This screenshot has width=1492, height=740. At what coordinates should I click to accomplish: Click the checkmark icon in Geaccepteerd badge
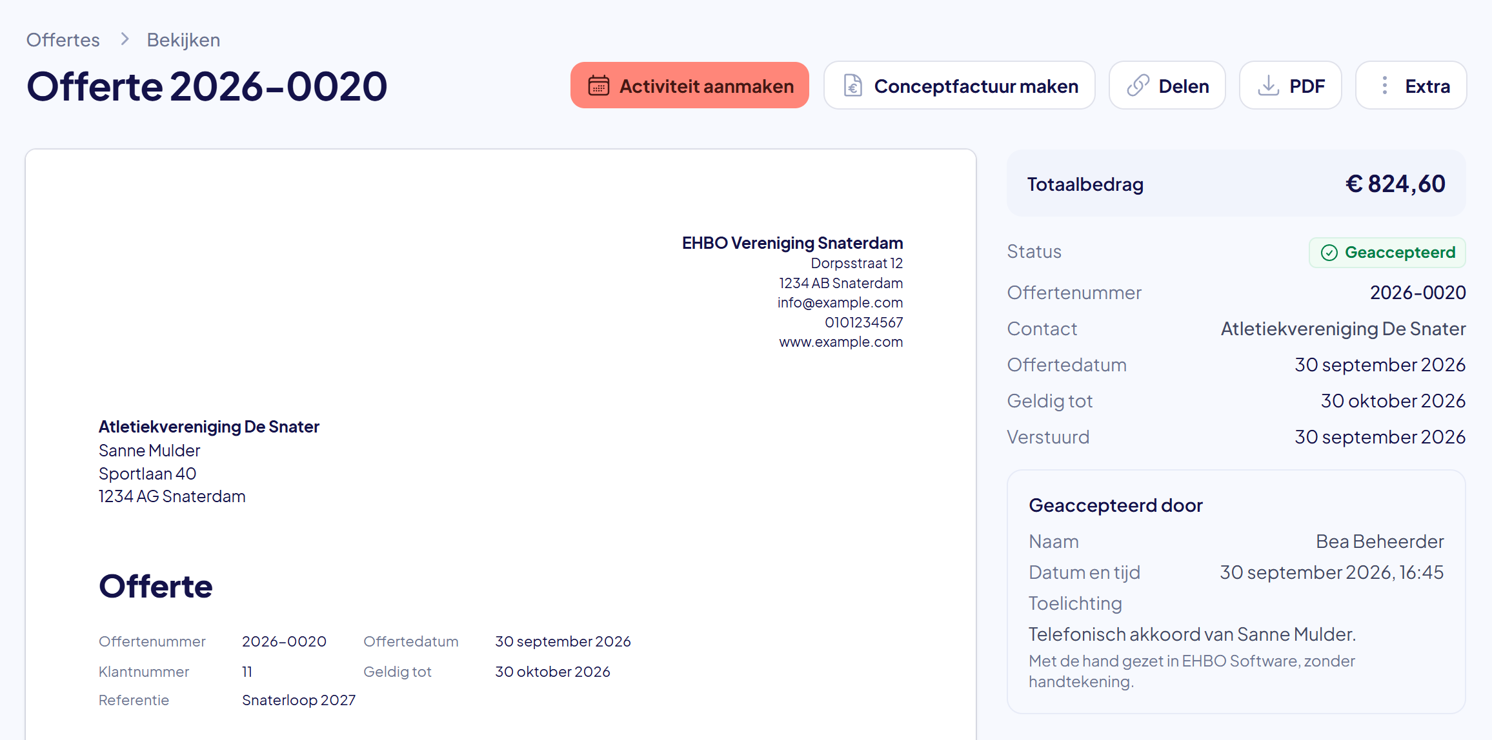(1329, 253)
